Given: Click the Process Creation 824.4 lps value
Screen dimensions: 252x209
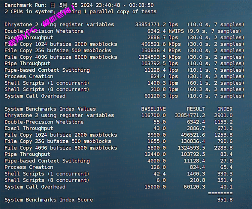Looking at the screenshot, I should [x=164, y=76].
